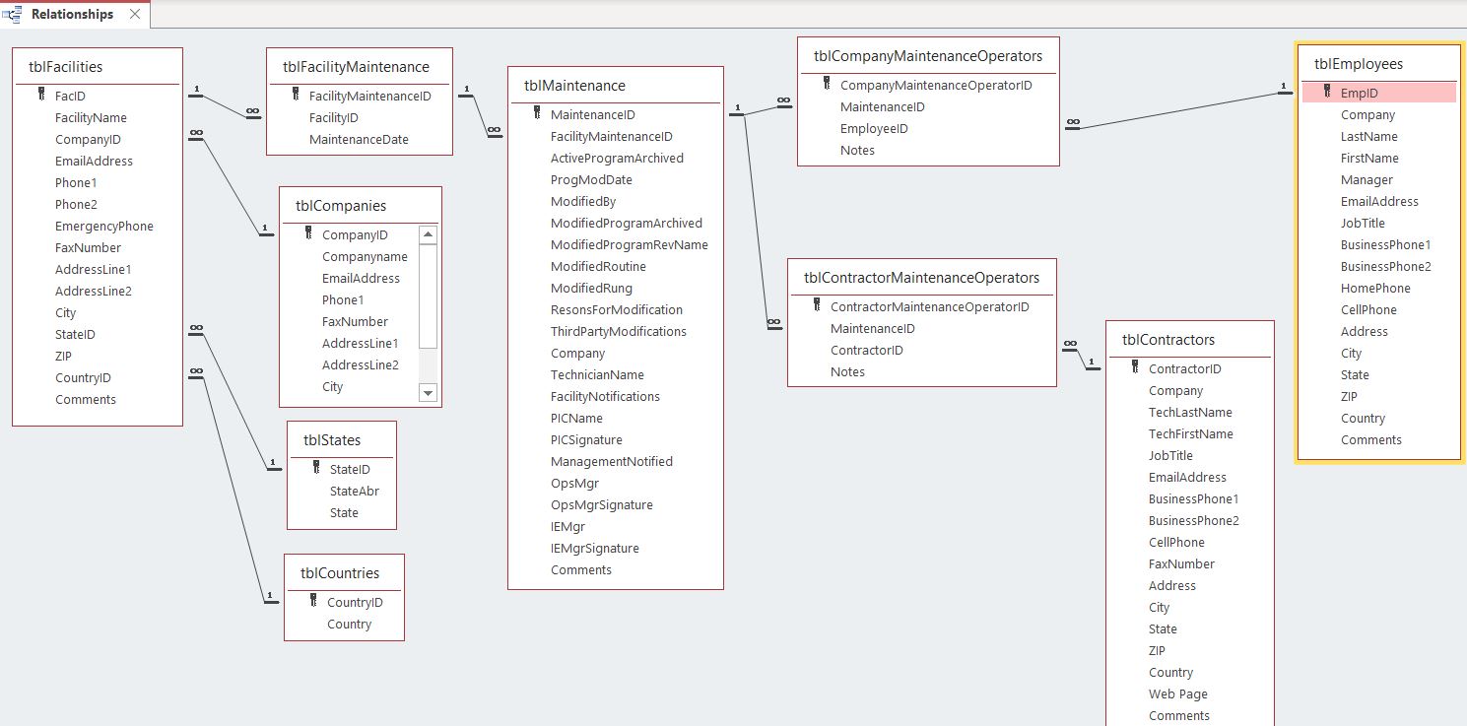Screen dimensions: 1467x726
Task: Select the tblMaintenance table title
Action: click(574, 86)
